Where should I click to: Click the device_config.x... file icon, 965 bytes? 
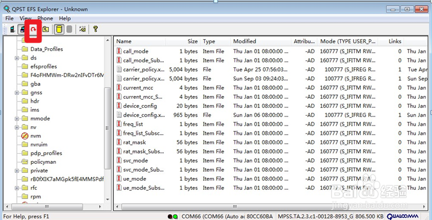119,114
